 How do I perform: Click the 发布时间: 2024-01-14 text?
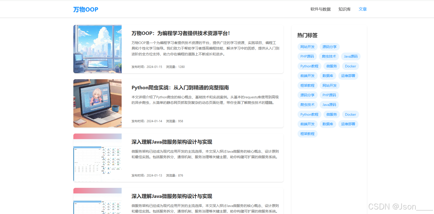click(x=147, y=121)
